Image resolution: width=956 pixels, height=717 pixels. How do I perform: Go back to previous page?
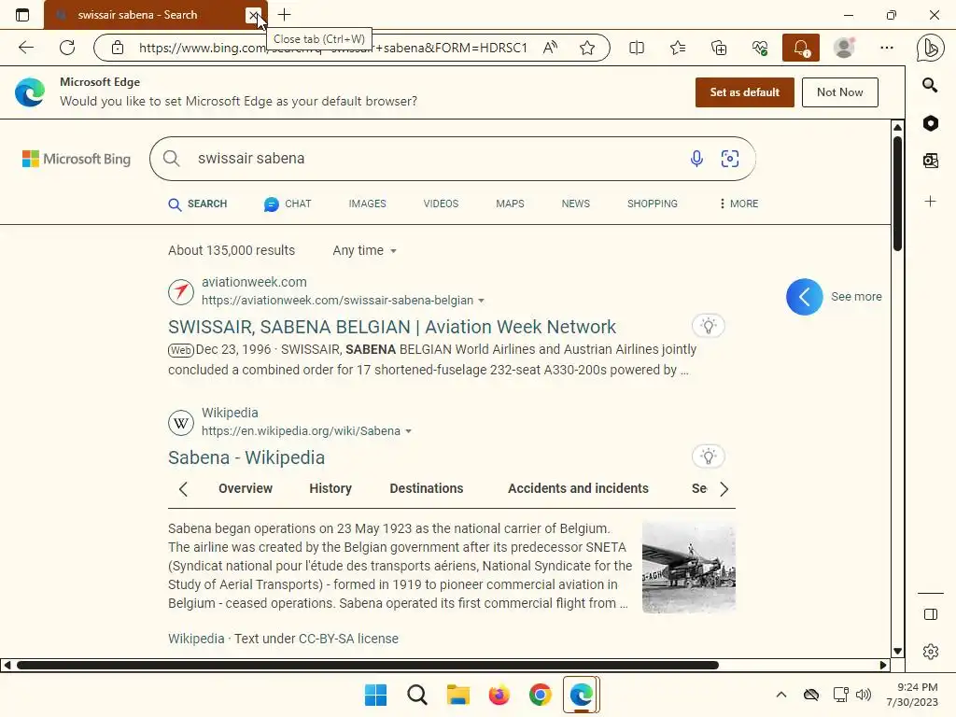(25, 48)
